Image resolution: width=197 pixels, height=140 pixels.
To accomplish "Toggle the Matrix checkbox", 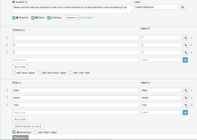I will (33, 18).
